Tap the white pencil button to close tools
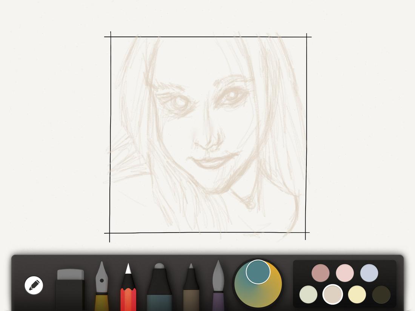Viewport: 415px width, 311px height. (x=34, y=285)
